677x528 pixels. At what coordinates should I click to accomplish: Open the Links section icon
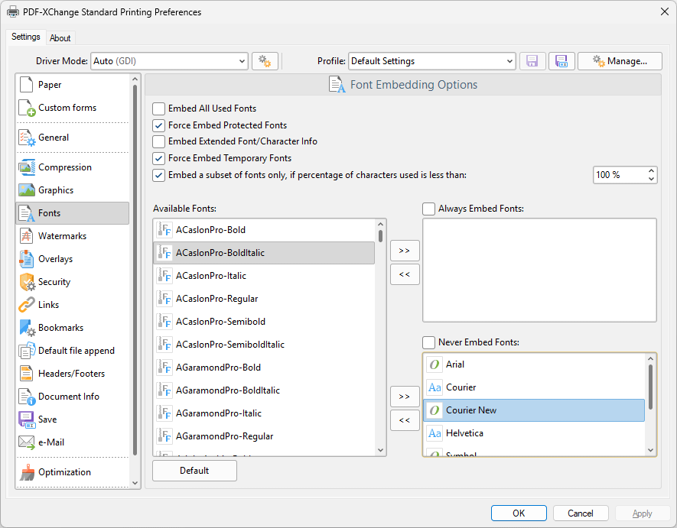coord(27,305)
